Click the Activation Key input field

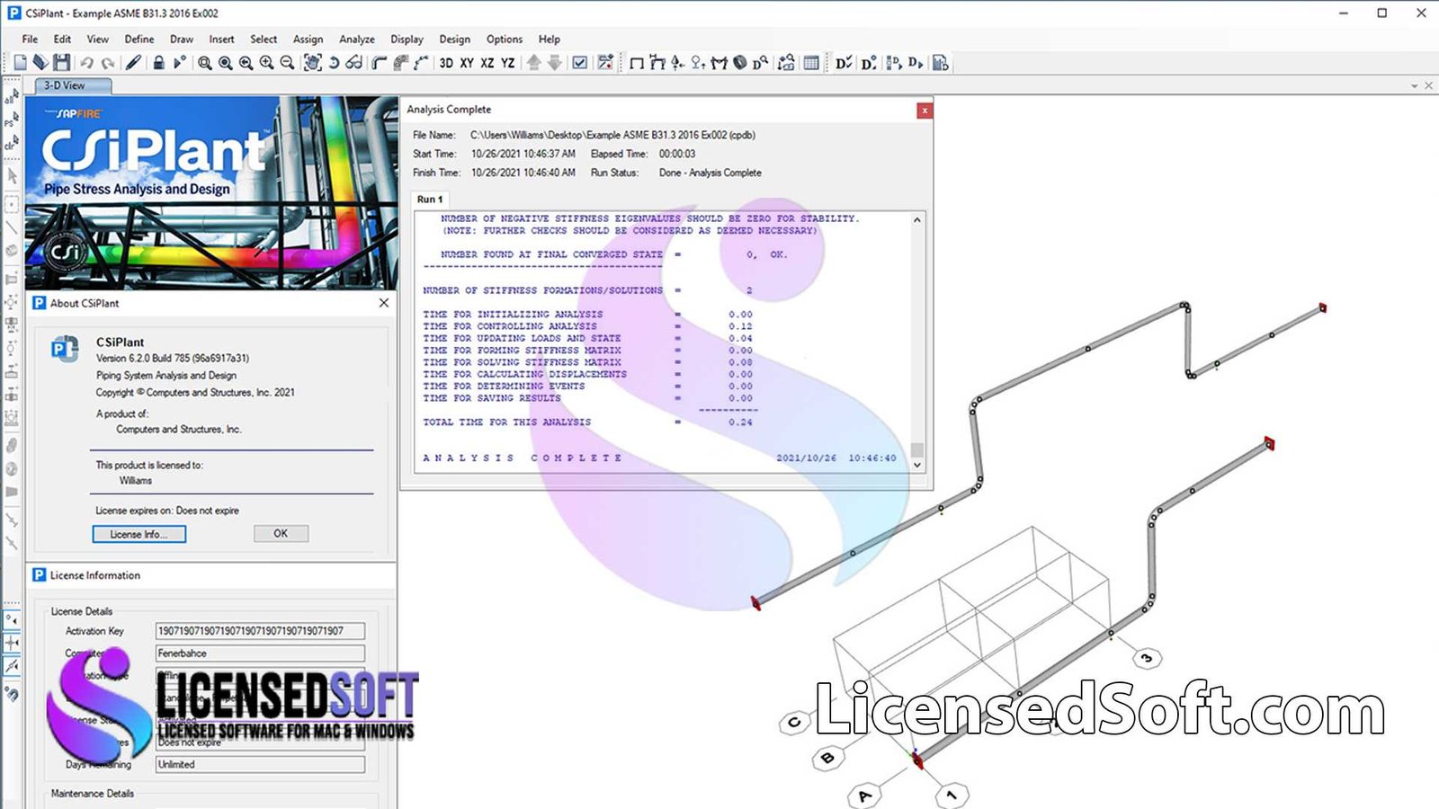click(x=260, y=630)
